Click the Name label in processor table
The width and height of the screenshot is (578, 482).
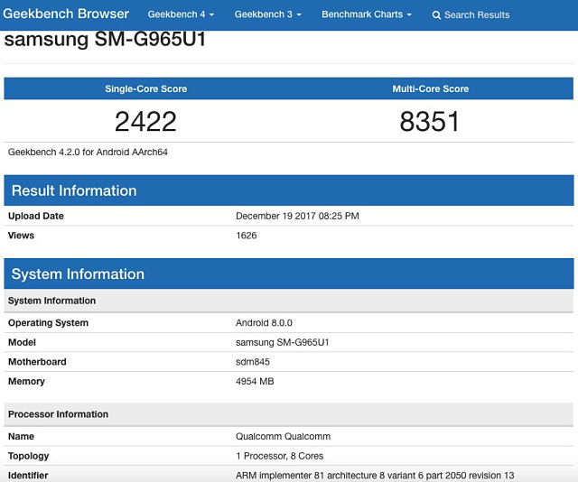click(21, 436)
